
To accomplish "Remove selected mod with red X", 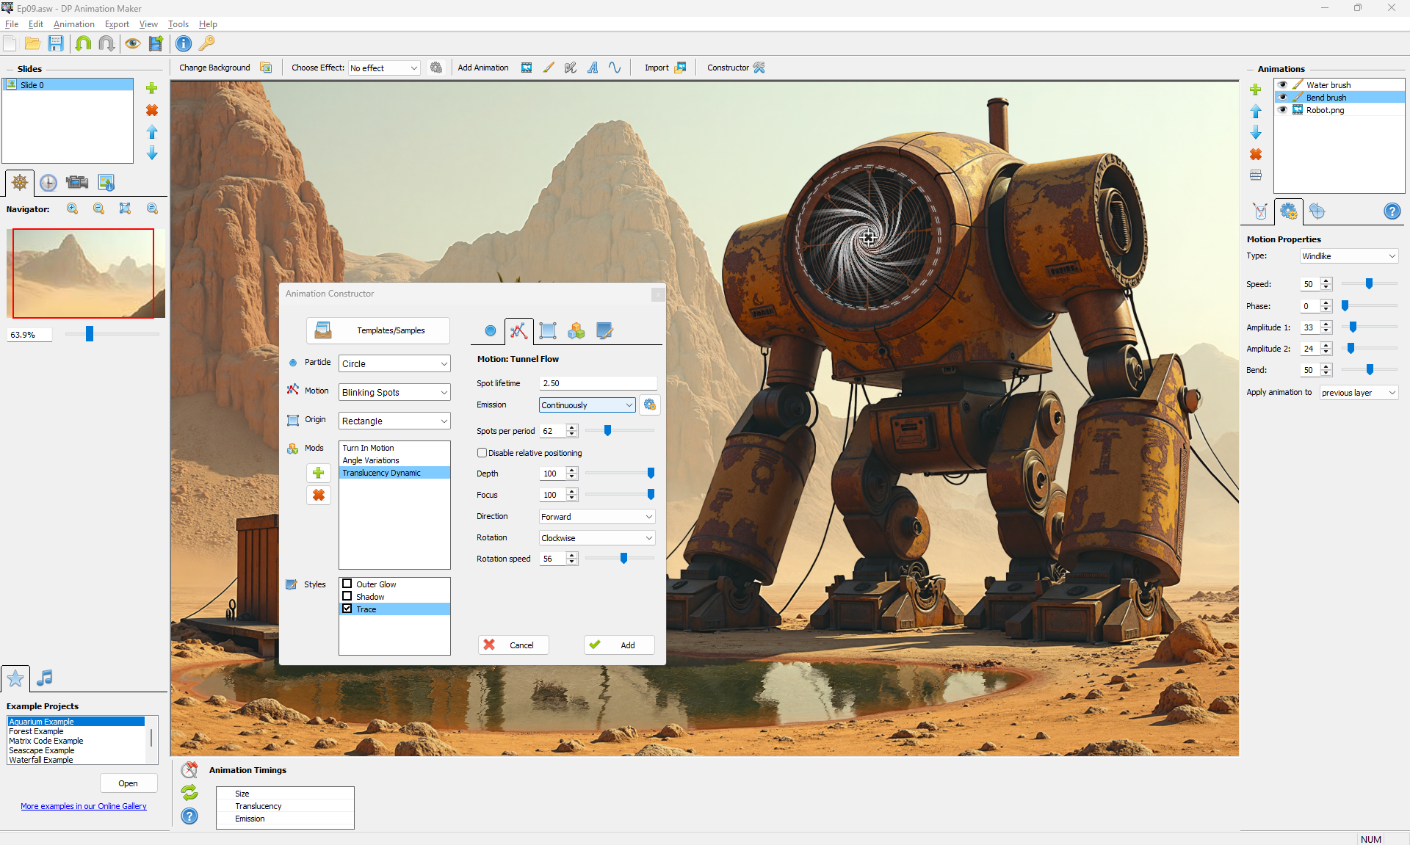I will click(x=319, y=496).
